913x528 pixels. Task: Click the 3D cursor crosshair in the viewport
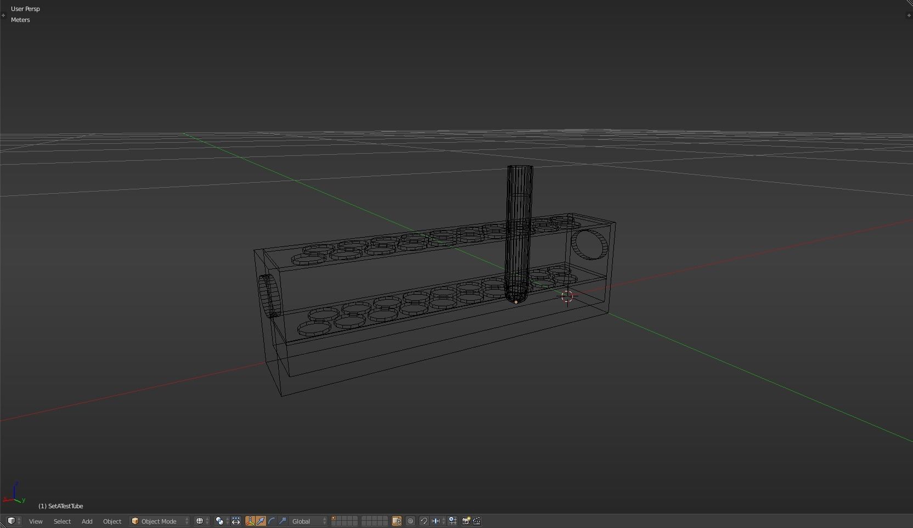[567, 296]
